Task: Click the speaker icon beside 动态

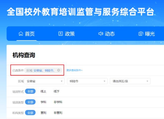Action: tap(101, 34)
